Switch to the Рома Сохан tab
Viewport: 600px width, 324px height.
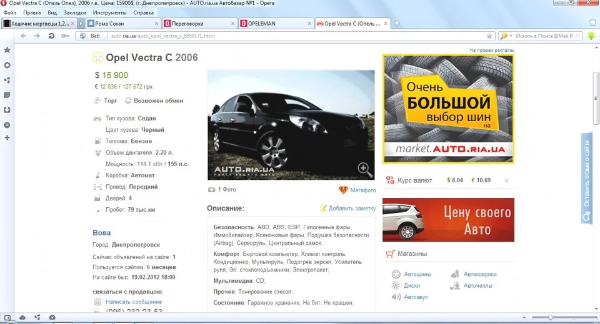coord(123,23)
